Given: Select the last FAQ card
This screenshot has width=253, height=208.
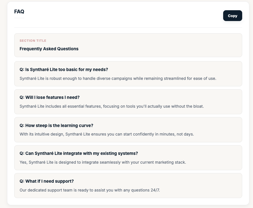Looking at the screenshot, I should pos(128,185).
